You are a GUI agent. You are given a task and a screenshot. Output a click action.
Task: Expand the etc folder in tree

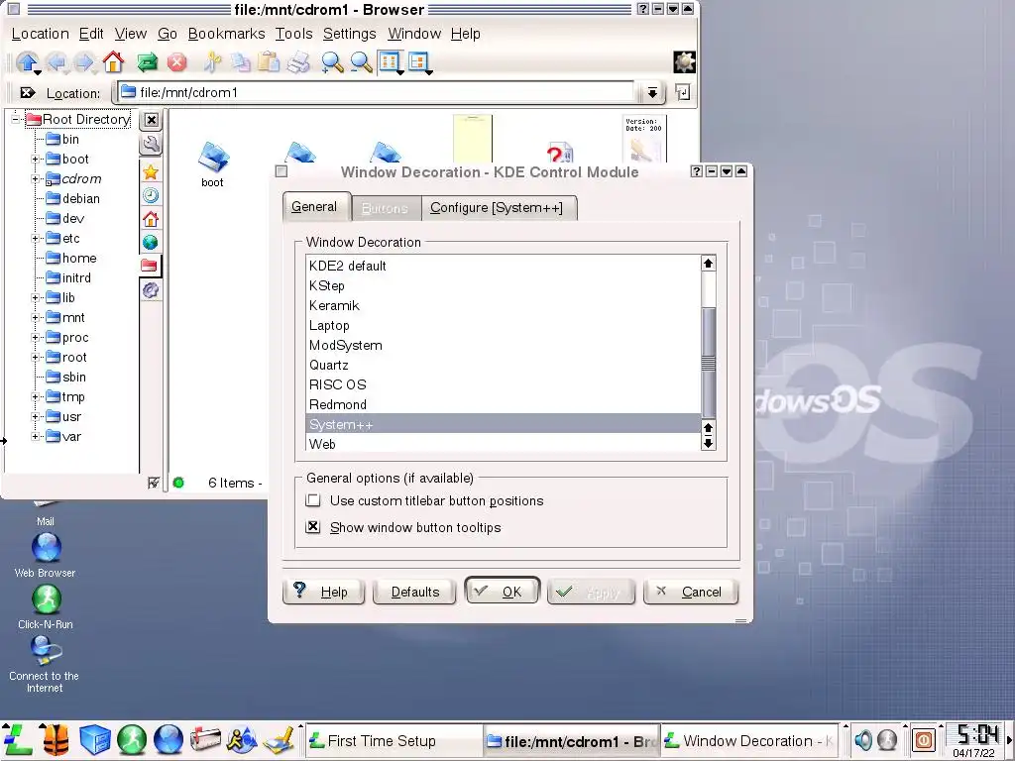point(36,238)
